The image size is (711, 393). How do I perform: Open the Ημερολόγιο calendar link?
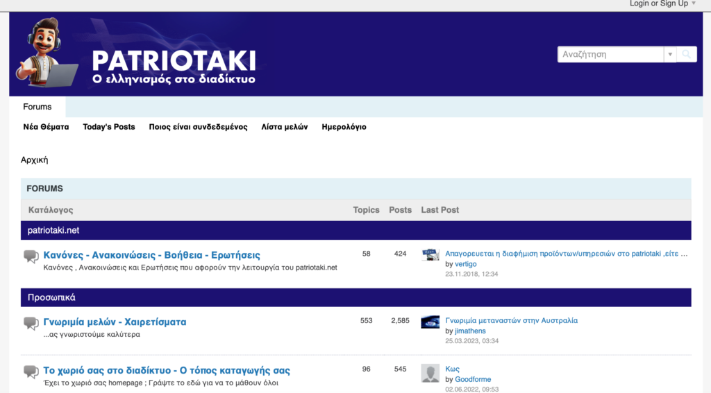tap(344, 127)
